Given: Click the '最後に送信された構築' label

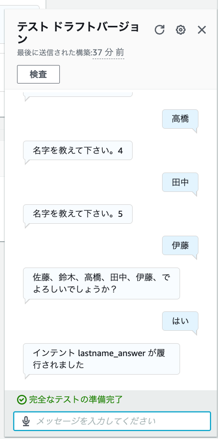Looking at the screenshot, I should 54,53.
